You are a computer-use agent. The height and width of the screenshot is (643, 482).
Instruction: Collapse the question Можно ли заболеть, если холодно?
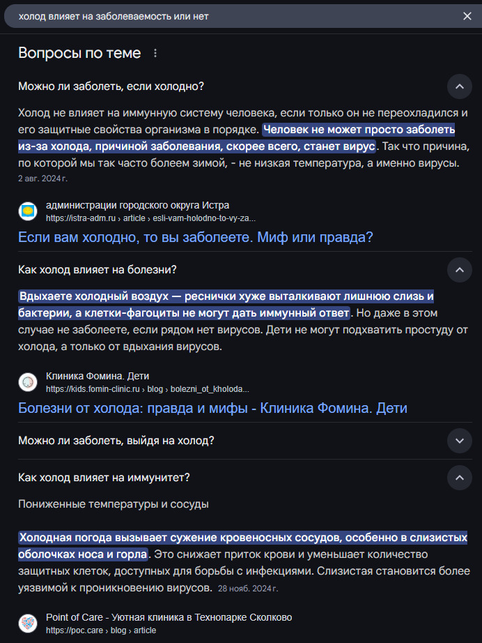click(459, 86)
